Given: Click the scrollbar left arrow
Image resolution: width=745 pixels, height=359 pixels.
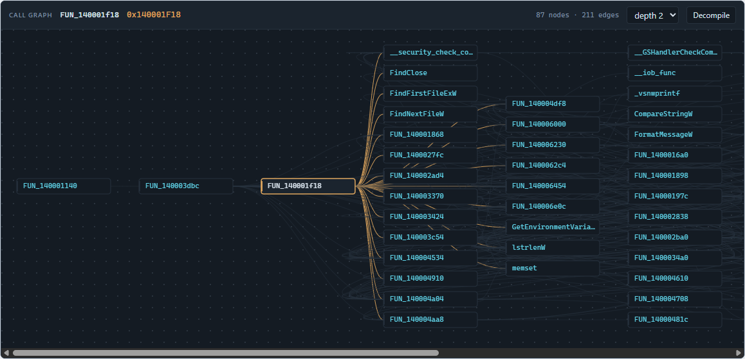Looking at the screenshot, I should click(6, 353).
